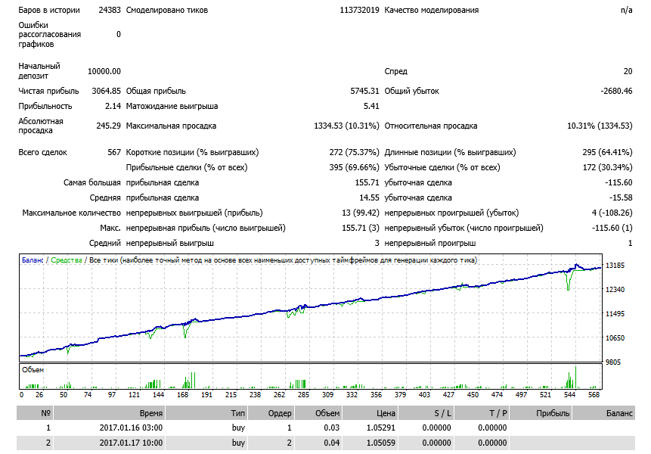Click the 'Баров в истории' value 24383
The height and width of the screenshot is (454, 651).
(x=110, y=10)
